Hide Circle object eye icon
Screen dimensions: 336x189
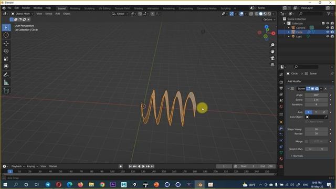[328, 32]
